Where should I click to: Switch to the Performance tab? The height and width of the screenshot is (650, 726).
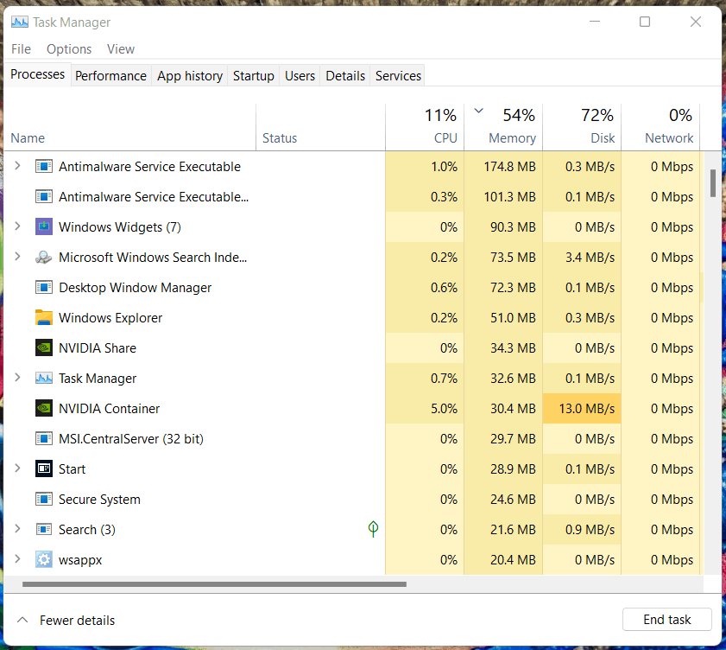110,75
